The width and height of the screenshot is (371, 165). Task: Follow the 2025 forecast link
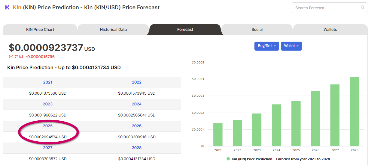click(48, 126)
